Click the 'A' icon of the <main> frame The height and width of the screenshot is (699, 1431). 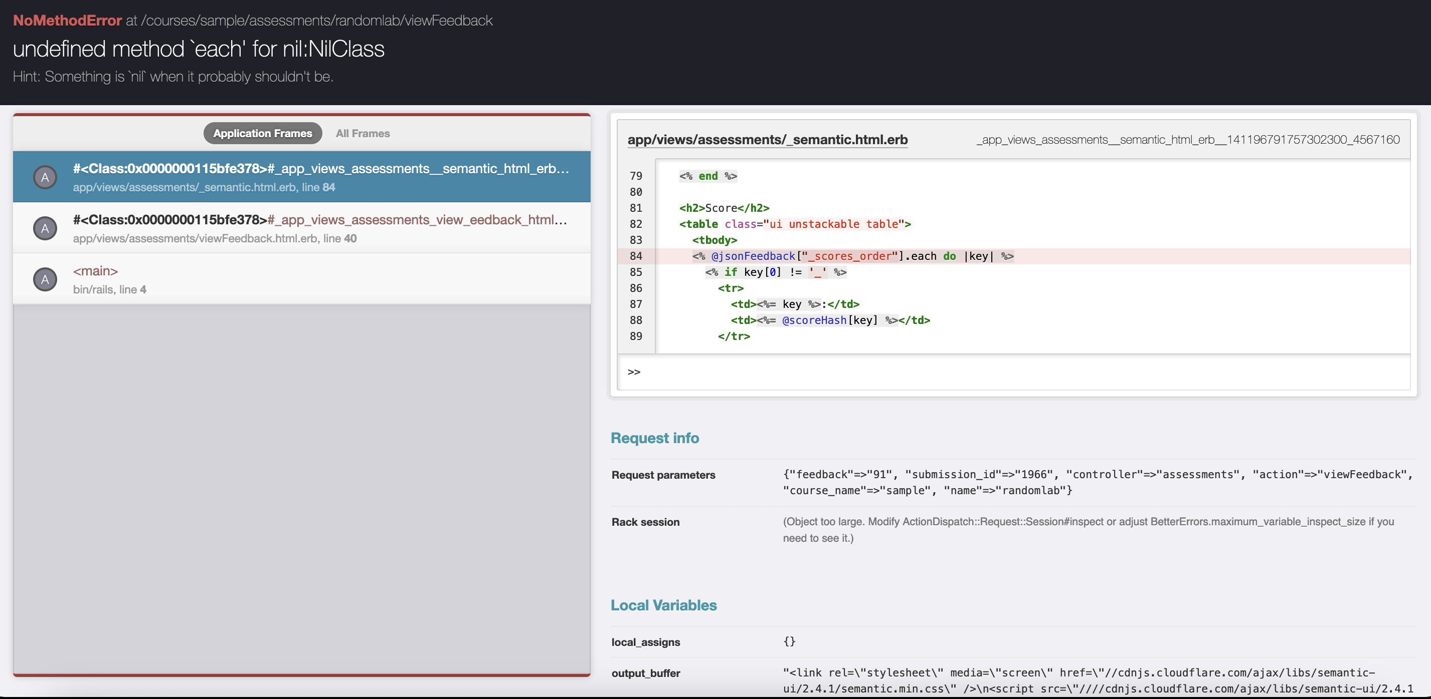click(45, 279)
